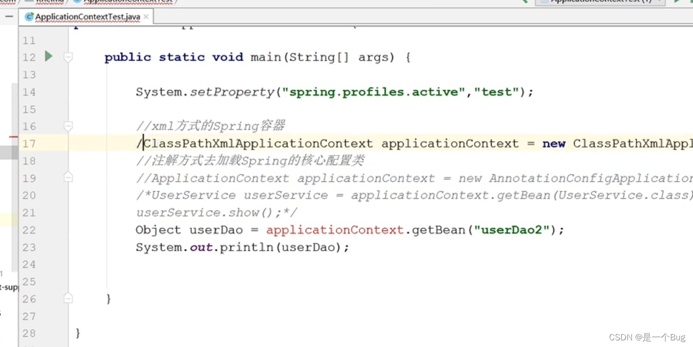Viewport: 693px width, 347px height.
Task: Click Object userDao declaration on line 22
Action: tap(189, 230)
